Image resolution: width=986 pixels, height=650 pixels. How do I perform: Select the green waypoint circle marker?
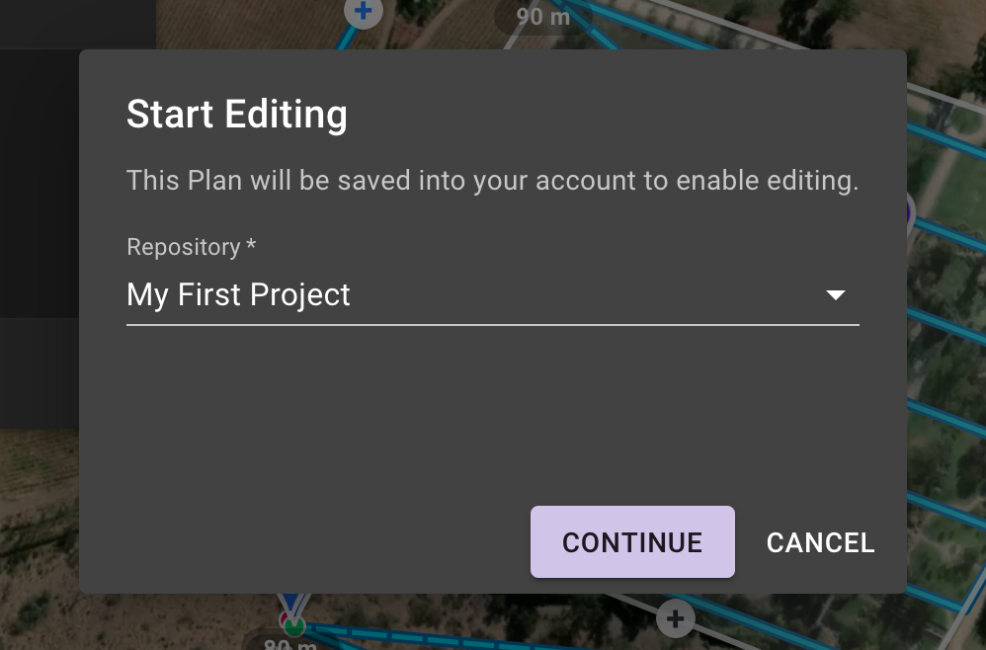(x=293, y=626)
